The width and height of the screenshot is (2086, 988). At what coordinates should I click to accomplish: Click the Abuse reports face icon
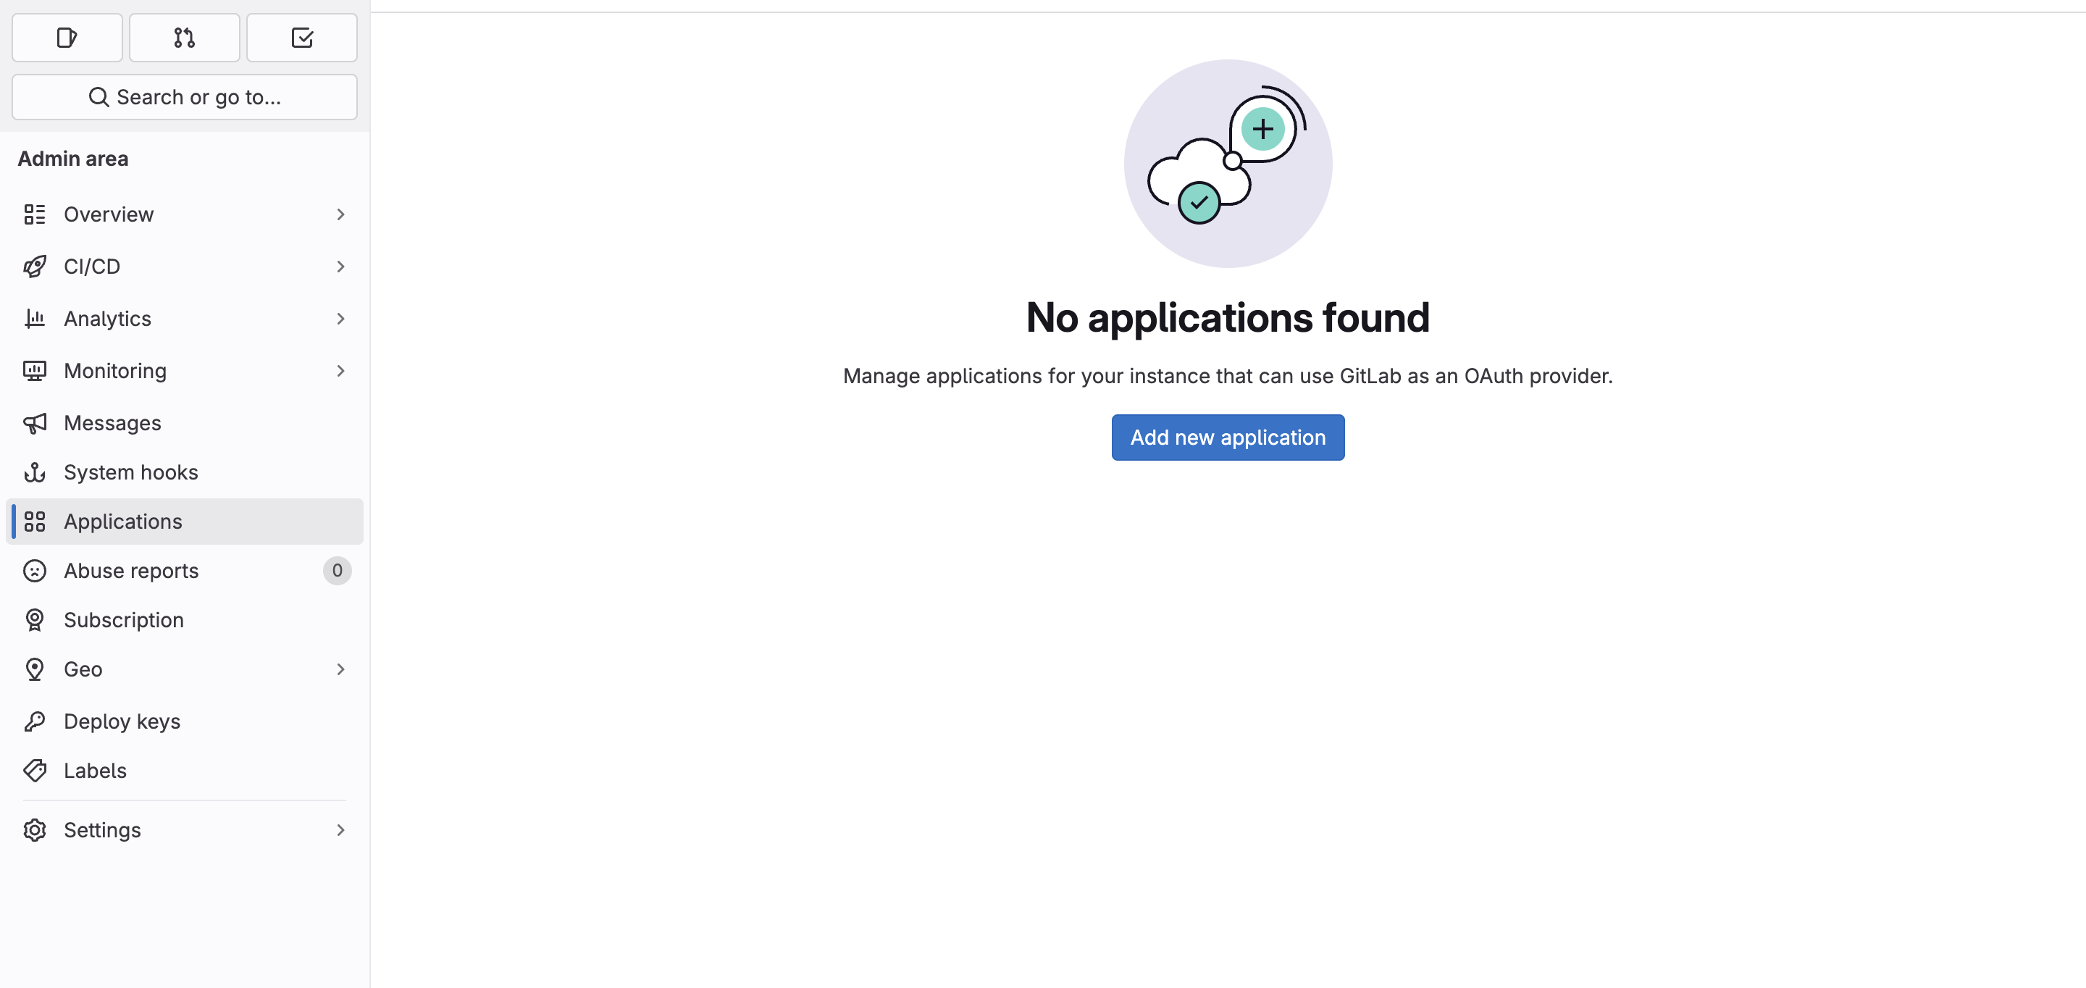[x=35, y=570]
